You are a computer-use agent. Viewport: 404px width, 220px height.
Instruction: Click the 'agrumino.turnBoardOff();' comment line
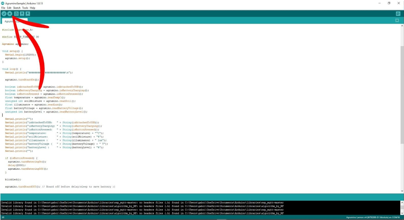coord(60,187)
